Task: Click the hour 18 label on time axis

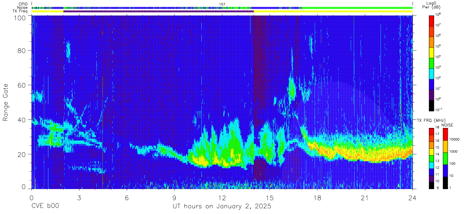Action: pos(317,198)
